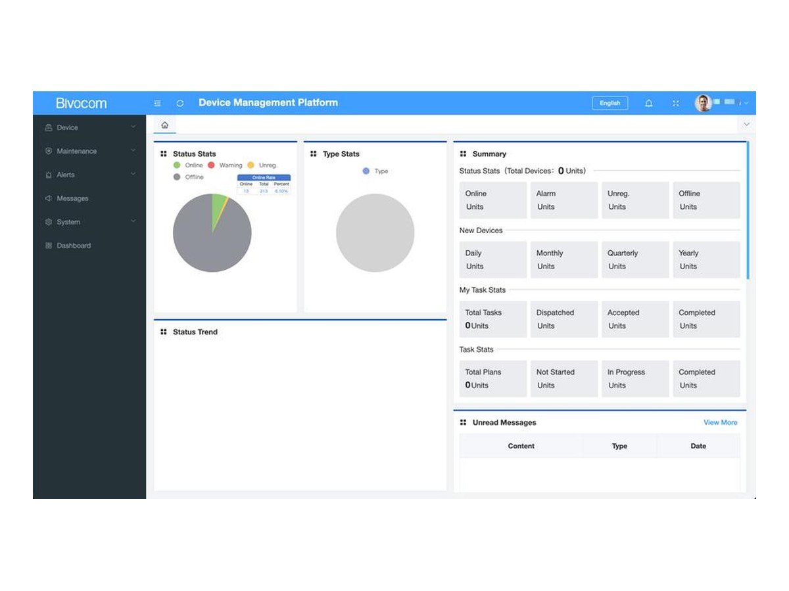Expand the Alerts menu chevron

coord(133,174)
